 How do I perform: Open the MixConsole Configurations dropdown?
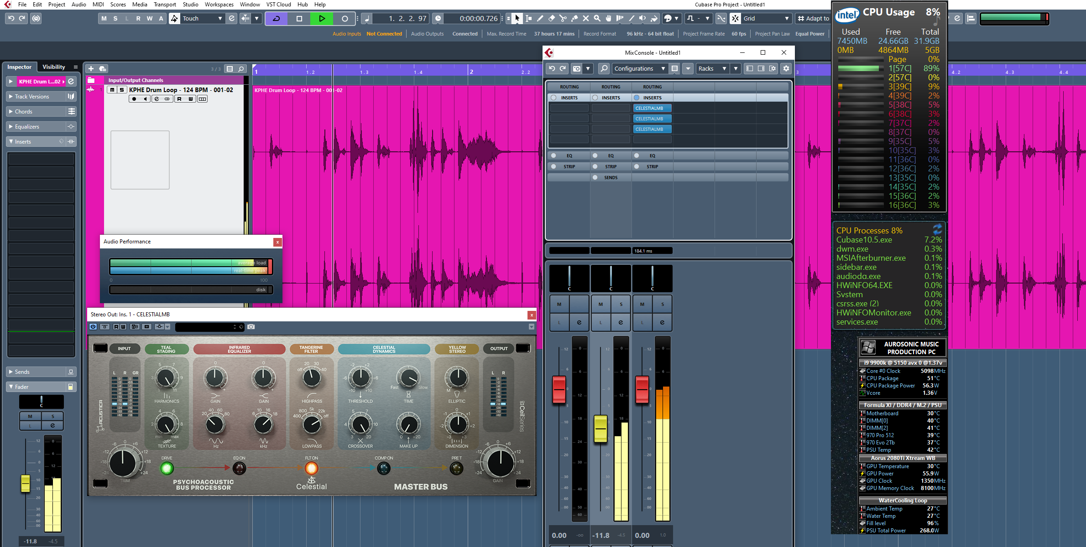point(639,68)
